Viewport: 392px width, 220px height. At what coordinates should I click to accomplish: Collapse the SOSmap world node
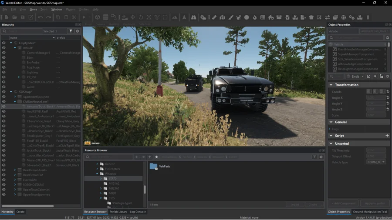pyautogui.click(x=11, y=92)
